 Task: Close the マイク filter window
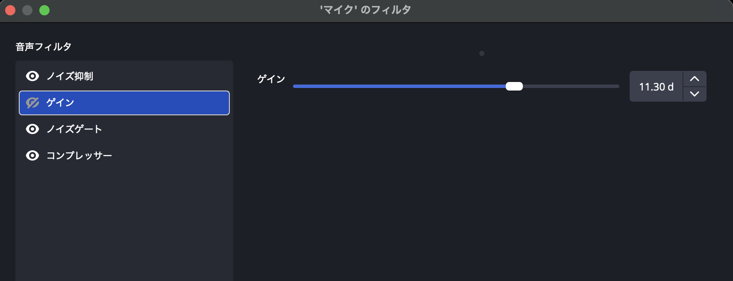[x=10, y=10]
